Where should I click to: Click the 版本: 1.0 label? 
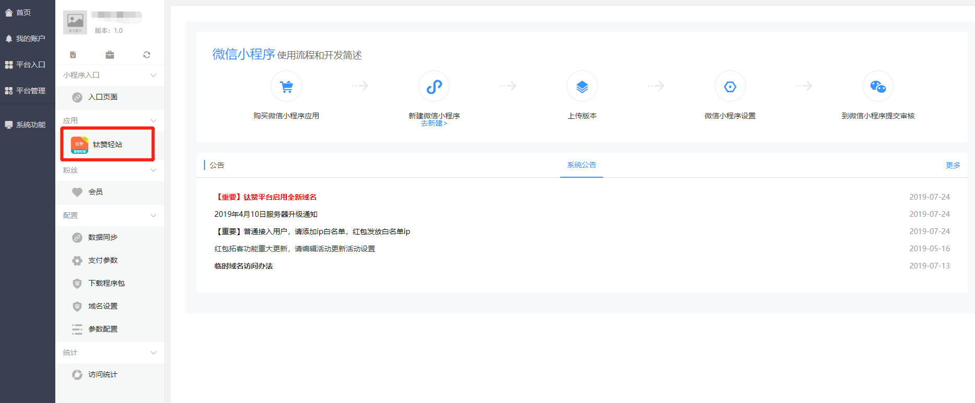(x=109, y=31)
